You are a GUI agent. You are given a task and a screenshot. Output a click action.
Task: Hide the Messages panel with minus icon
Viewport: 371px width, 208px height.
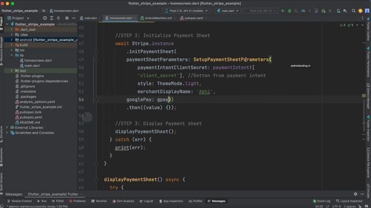tap(362, 194)
